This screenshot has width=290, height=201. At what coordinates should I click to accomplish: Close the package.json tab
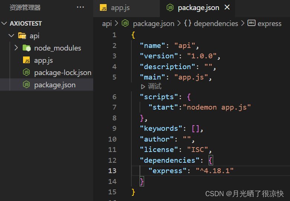(228, 7)
